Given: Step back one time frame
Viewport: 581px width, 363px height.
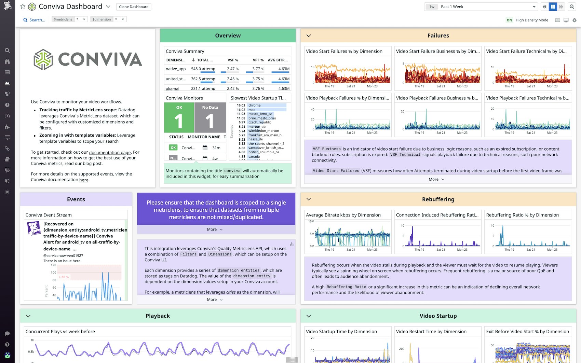Looking at the screenshot, I should (x=544, y=7).
